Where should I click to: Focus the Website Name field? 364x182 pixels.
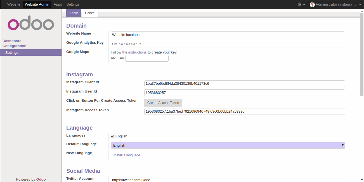click(x=228, y=35)
